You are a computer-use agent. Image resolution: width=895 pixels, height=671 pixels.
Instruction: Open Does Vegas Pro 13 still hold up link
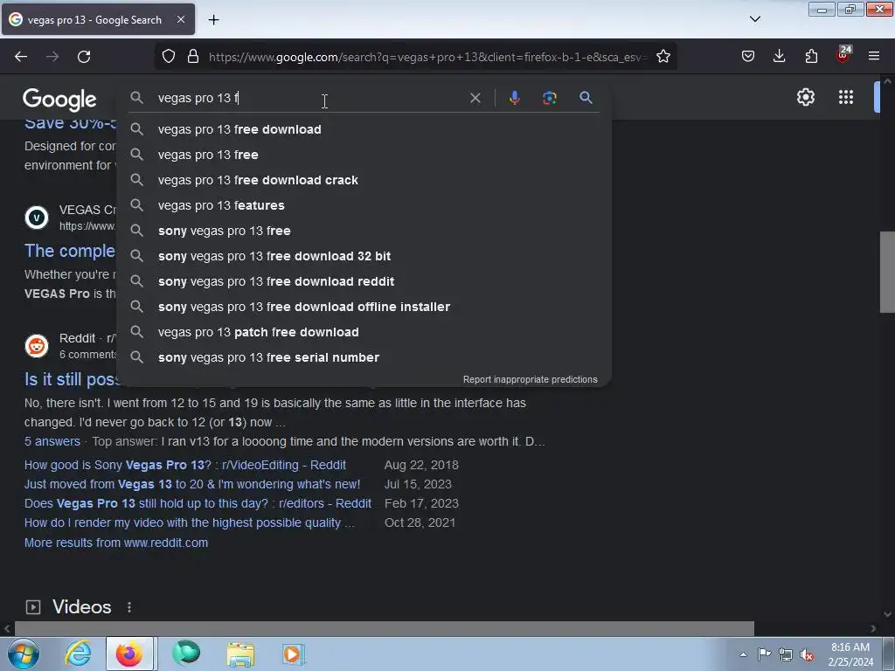pos(198,503)
